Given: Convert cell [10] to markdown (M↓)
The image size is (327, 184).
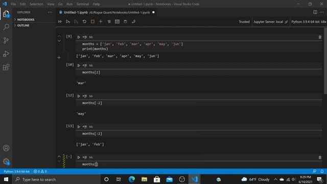Looking at the screenshot, I should coord(91,65).
